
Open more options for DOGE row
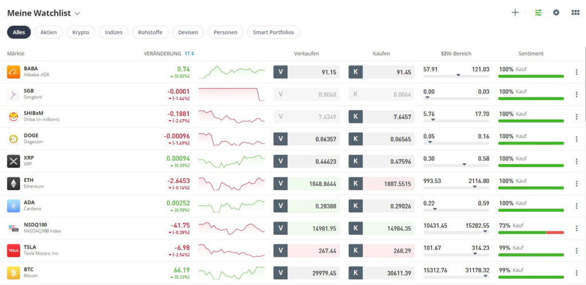[x=576, y=139]
